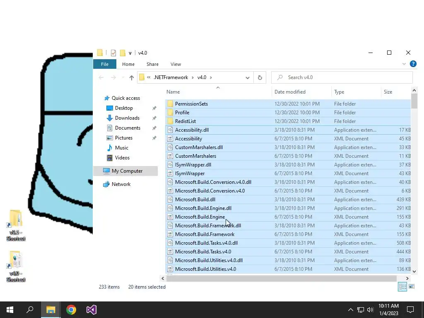Select Network in the navigation pane

click(x=121, y=184)
